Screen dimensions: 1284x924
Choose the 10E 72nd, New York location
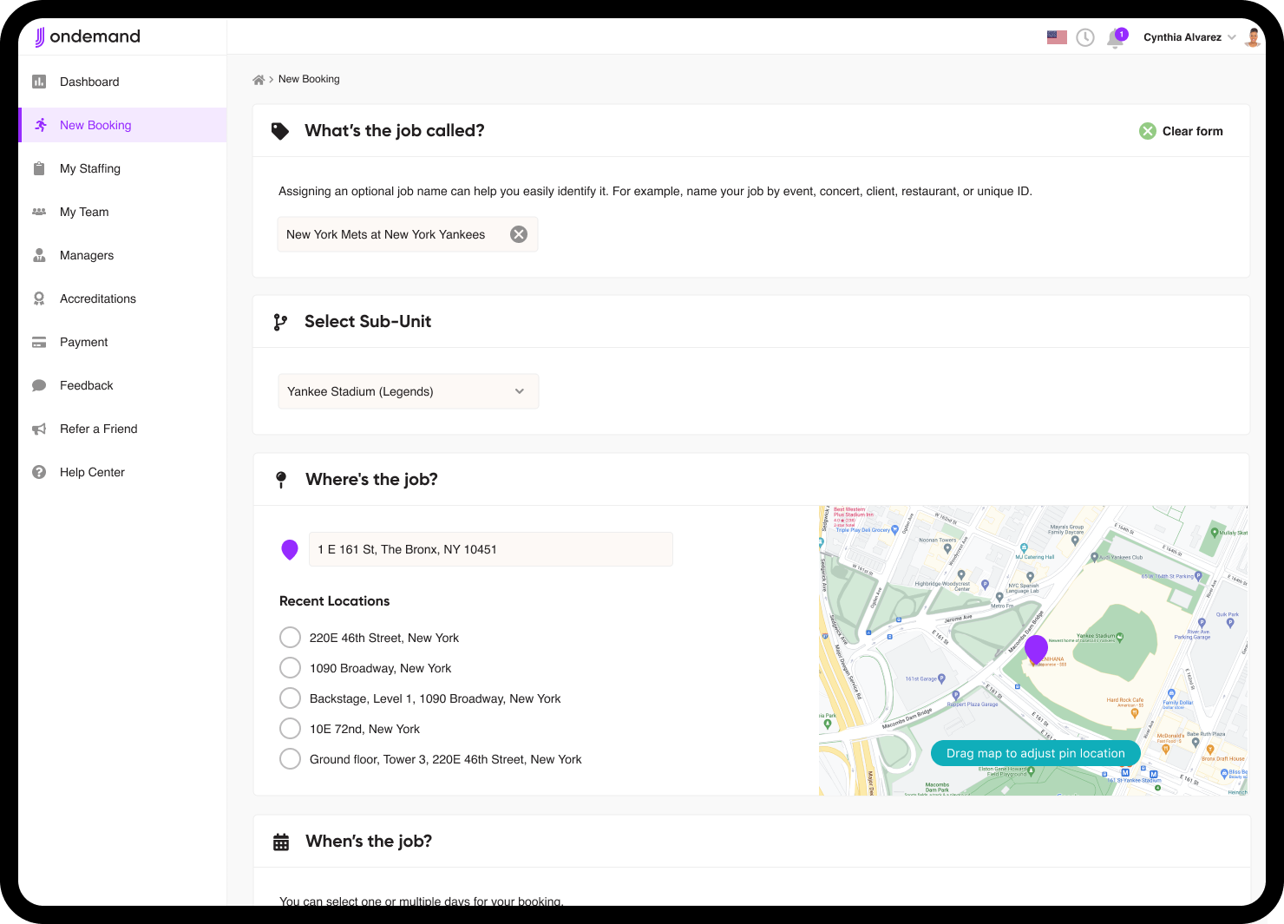tap(290, 728)
